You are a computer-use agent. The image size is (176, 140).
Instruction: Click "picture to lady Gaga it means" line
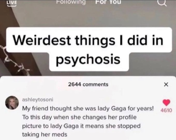tap(81, 126)
